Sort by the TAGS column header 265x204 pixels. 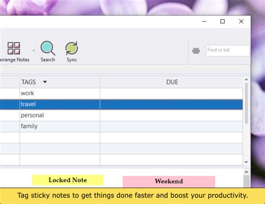click(x=60, y=82)
